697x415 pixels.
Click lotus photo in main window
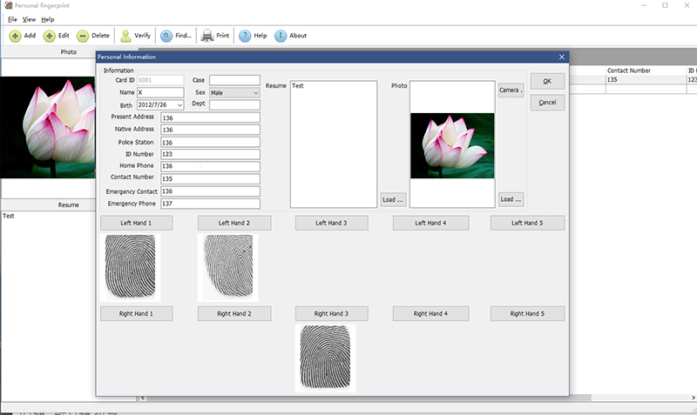coord(48,127)
